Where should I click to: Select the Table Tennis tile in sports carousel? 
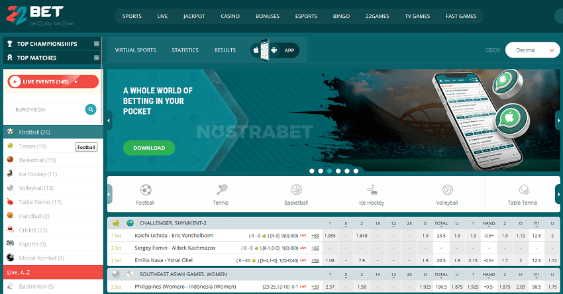(522, 194)
